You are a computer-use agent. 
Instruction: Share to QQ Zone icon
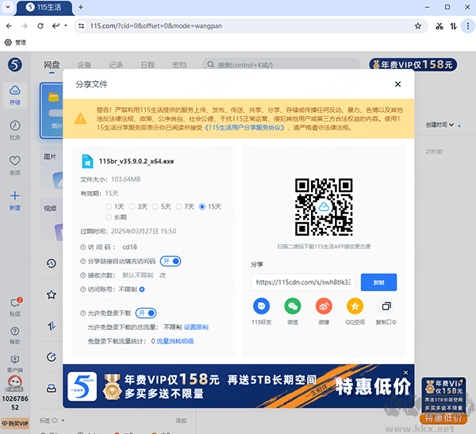click(355, 306)
